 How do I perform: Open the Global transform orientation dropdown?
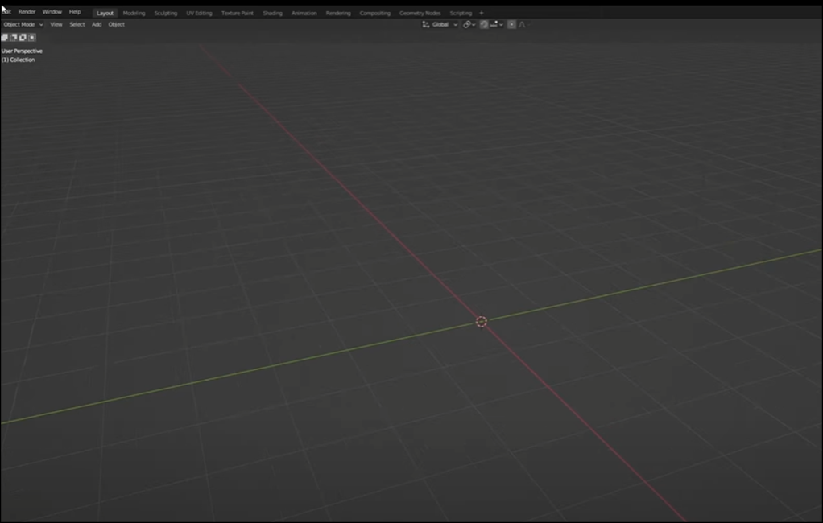tap(440, 25)
